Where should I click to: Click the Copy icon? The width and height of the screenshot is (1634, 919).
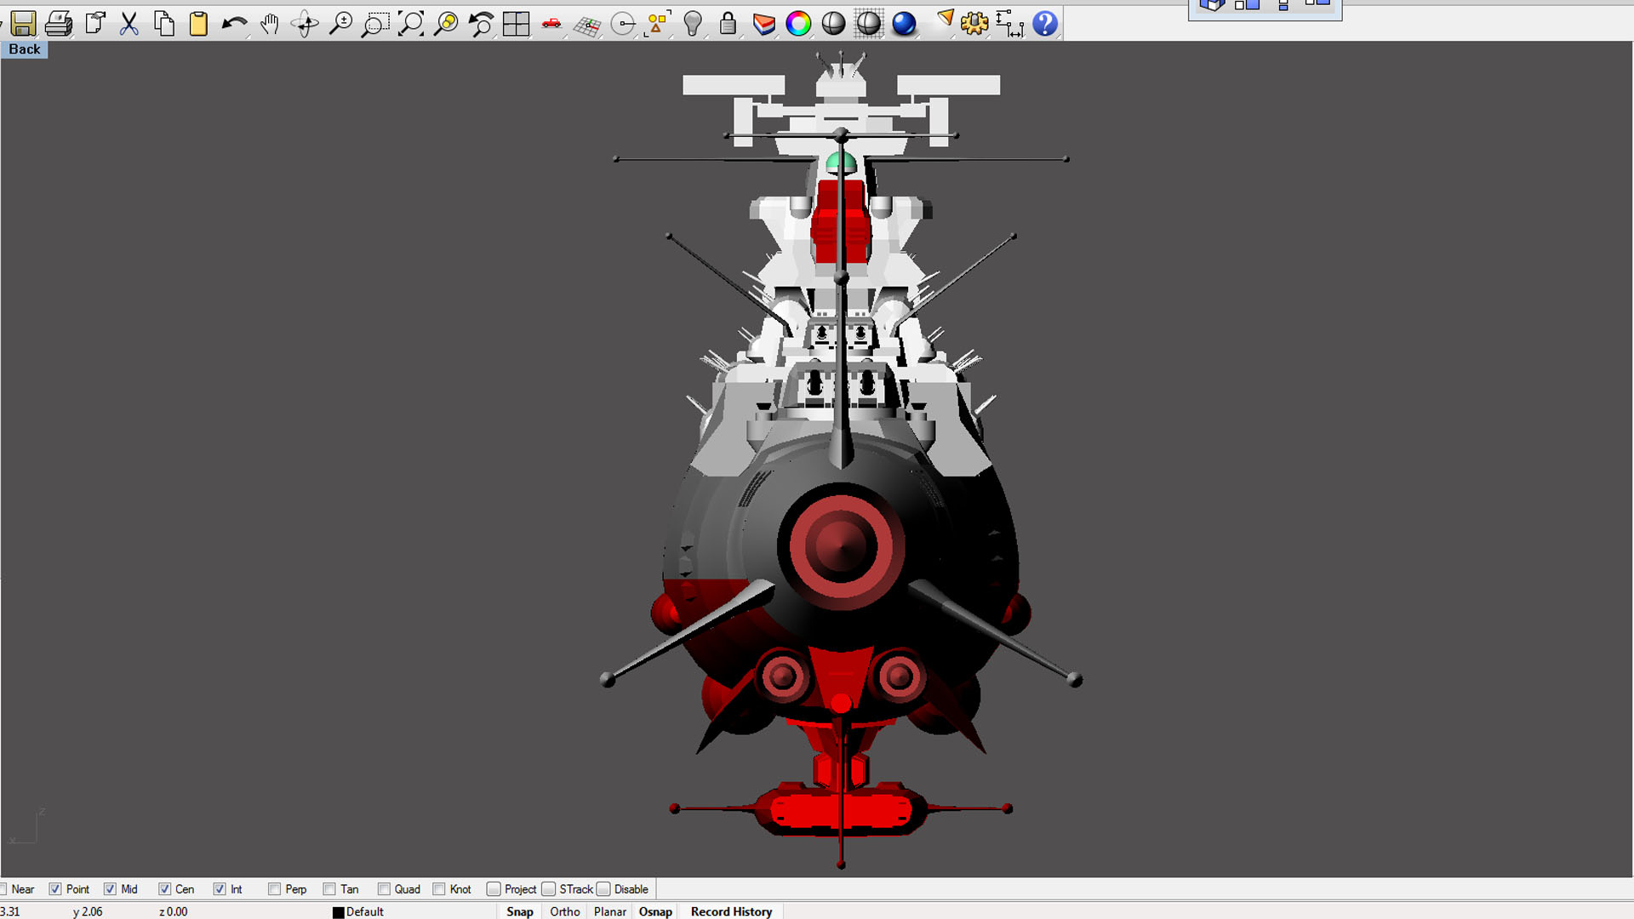tap(164, 23)
